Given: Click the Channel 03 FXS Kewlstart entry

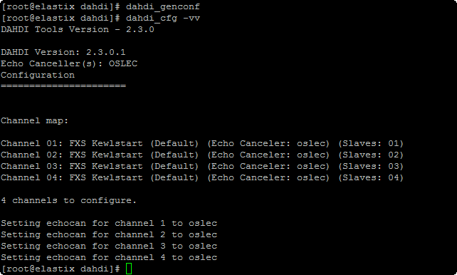Looking at the screenshot, I should [x=202, y=166].
